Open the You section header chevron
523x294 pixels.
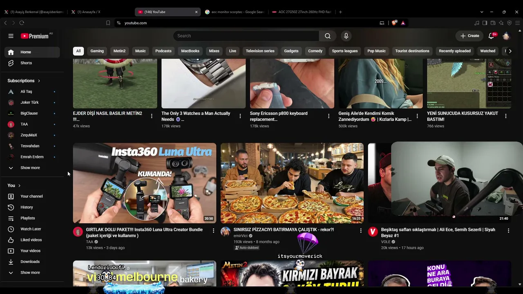coord(19,185)
